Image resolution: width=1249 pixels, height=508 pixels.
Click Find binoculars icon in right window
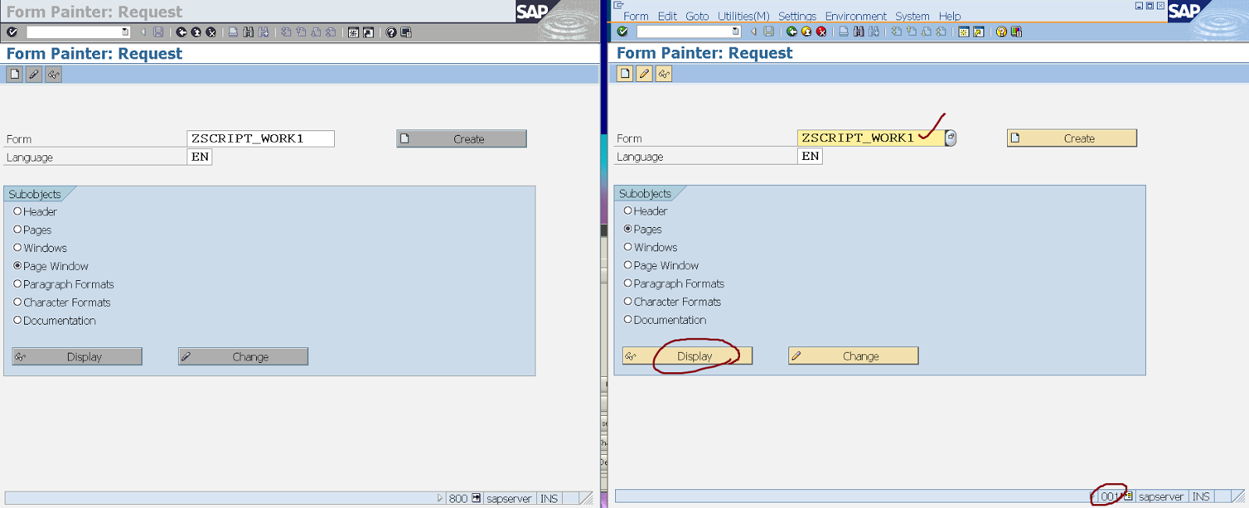tap(859, 32)
